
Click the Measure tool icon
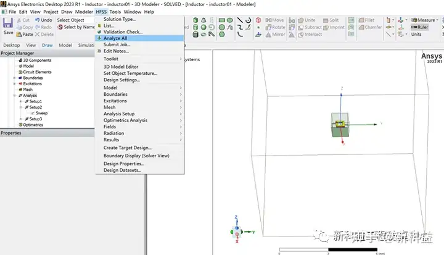coord(414,20)
